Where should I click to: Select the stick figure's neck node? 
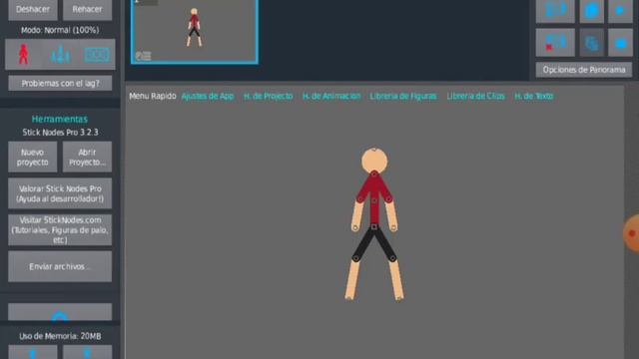pos(374,175)
